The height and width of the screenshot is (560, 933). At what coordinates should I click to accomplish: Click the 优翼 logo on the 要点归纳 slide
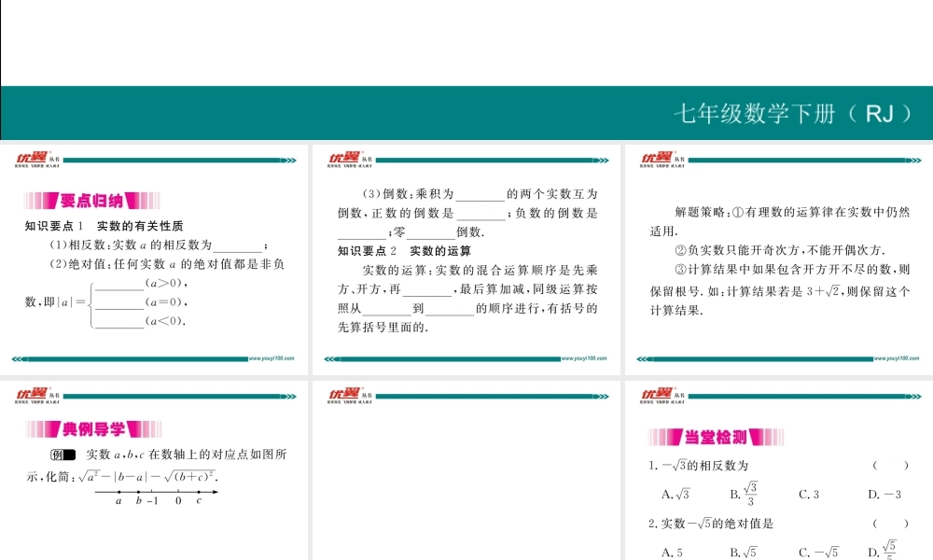pos(32,159)
